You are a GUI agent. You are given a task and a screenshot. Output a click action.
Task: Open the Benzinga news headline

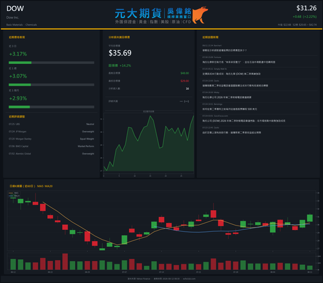229,109
